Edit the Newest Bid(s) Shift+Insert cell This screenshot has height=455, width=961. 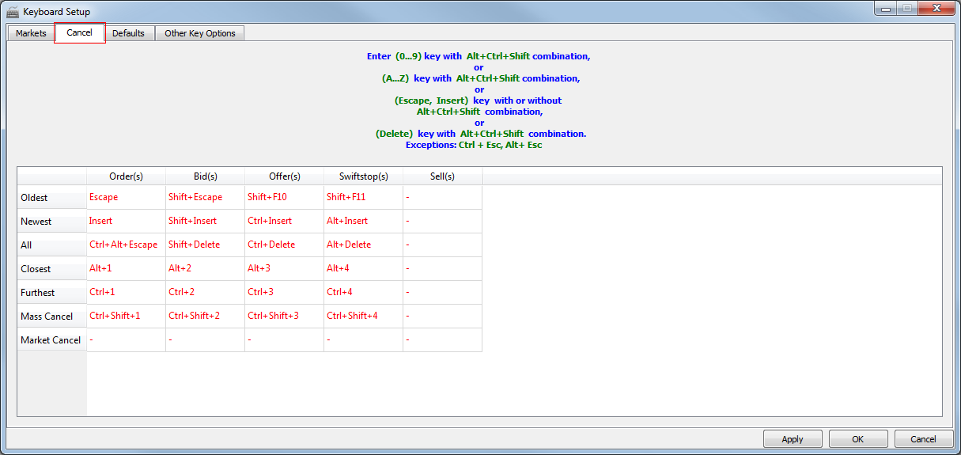tap(205, 221)
